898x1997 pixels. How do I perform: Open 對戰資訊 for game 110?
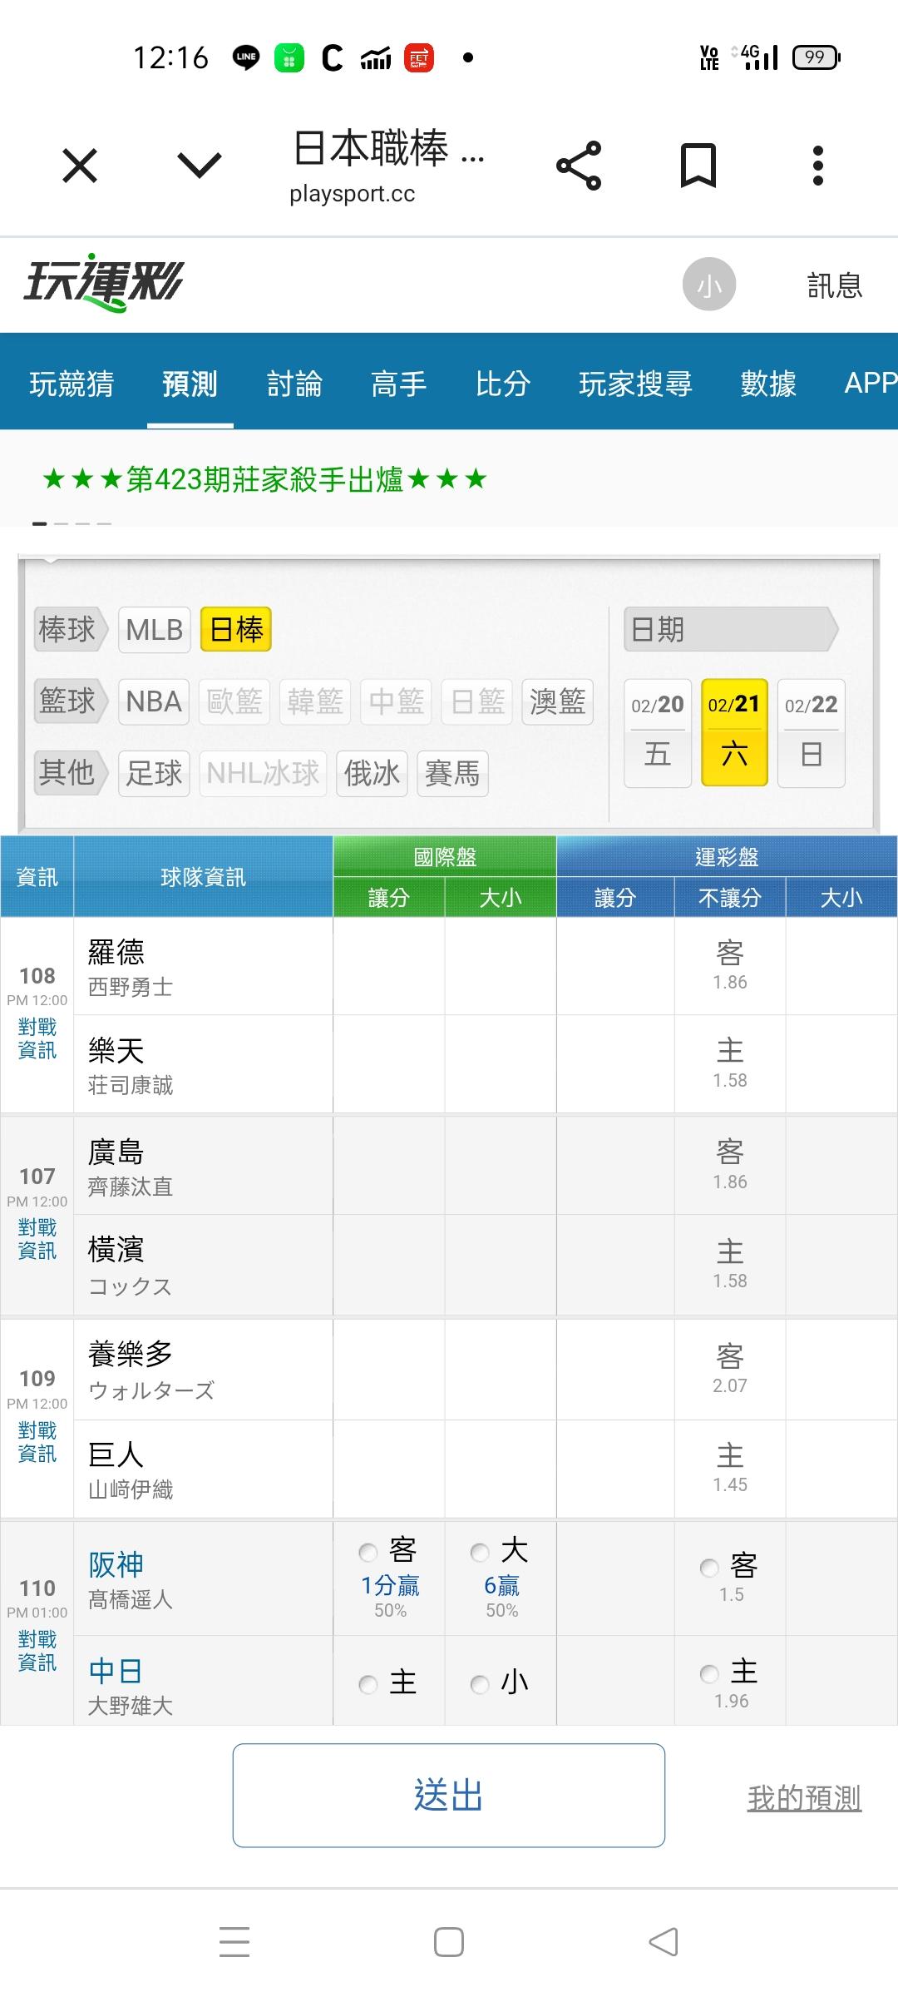tap(37, 1651)
